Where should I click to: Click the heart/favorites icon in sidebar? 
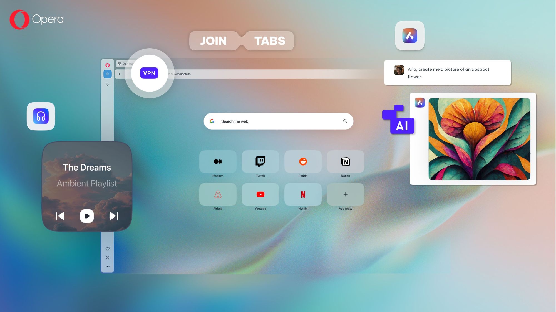point(107,248)
